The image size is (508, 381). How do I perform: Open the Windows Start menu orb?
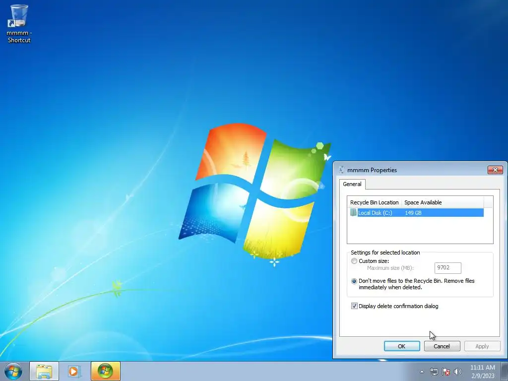tap(13, 371)
